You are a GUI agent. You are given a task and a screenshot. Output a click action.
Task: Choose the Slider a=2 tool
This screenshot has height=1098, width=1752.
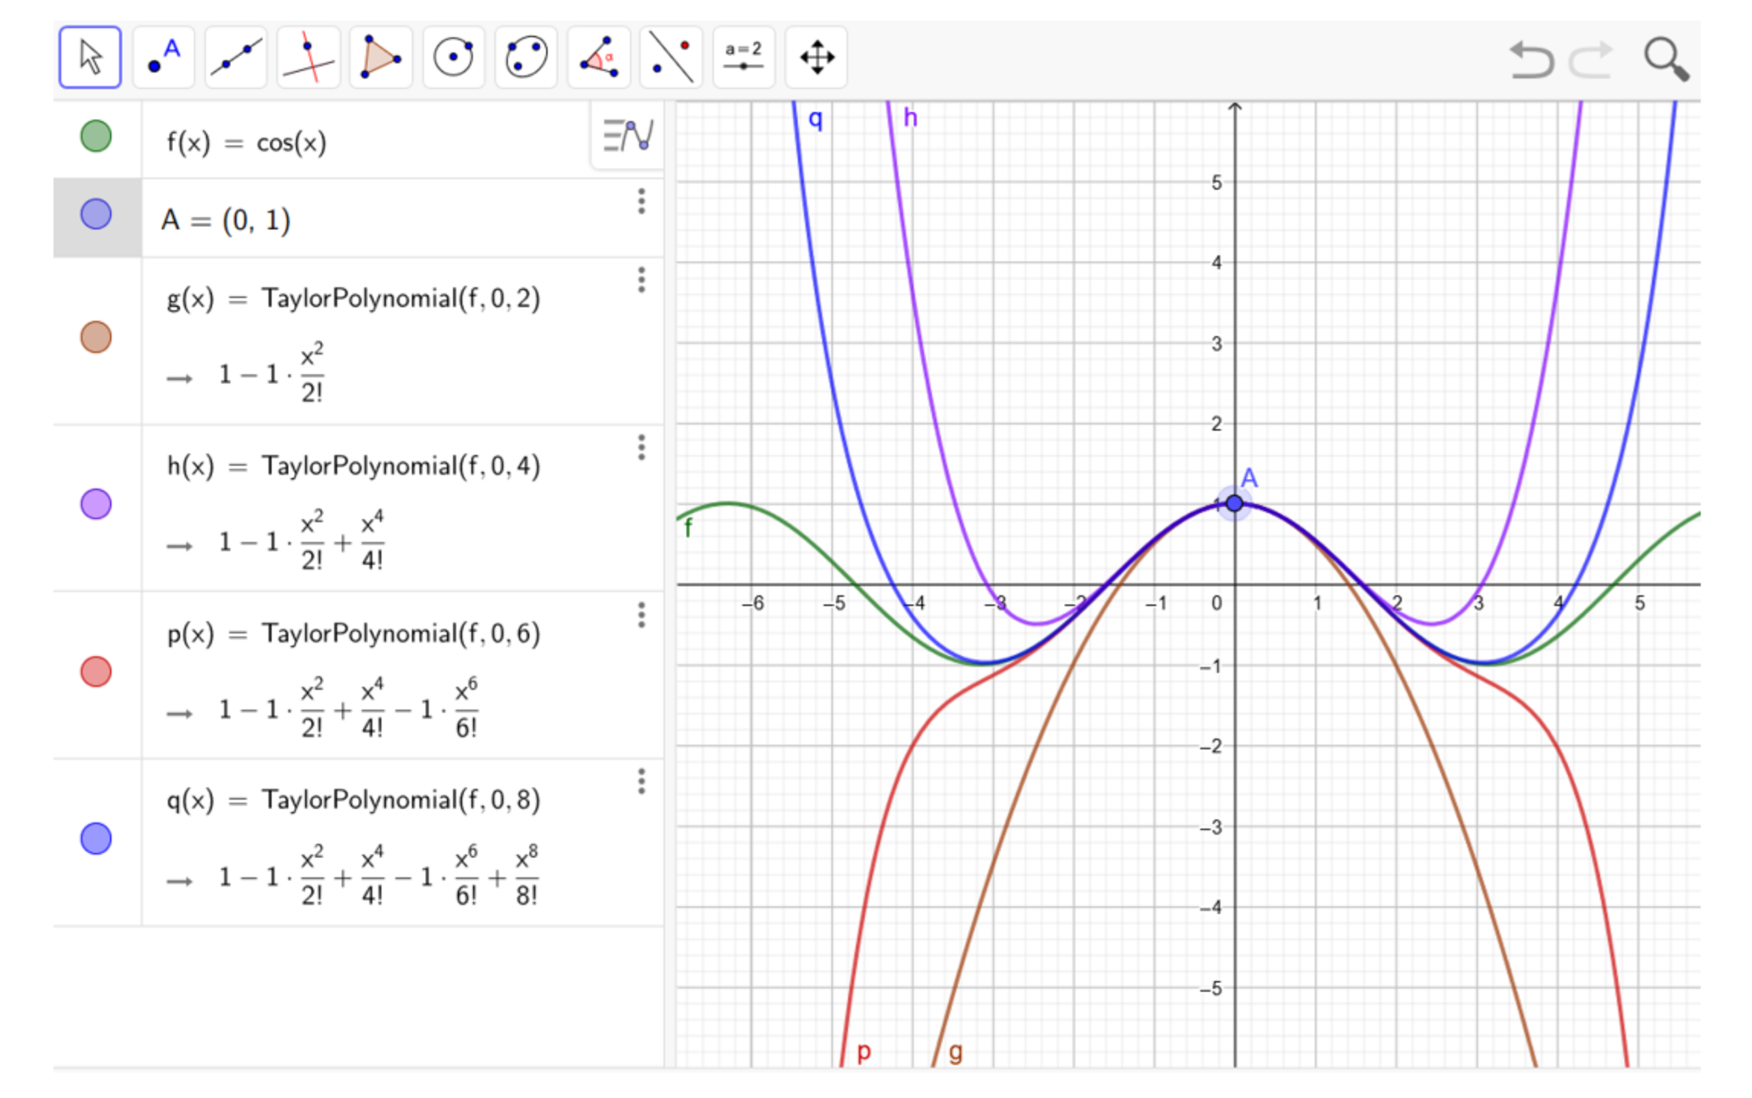(744, 58)
